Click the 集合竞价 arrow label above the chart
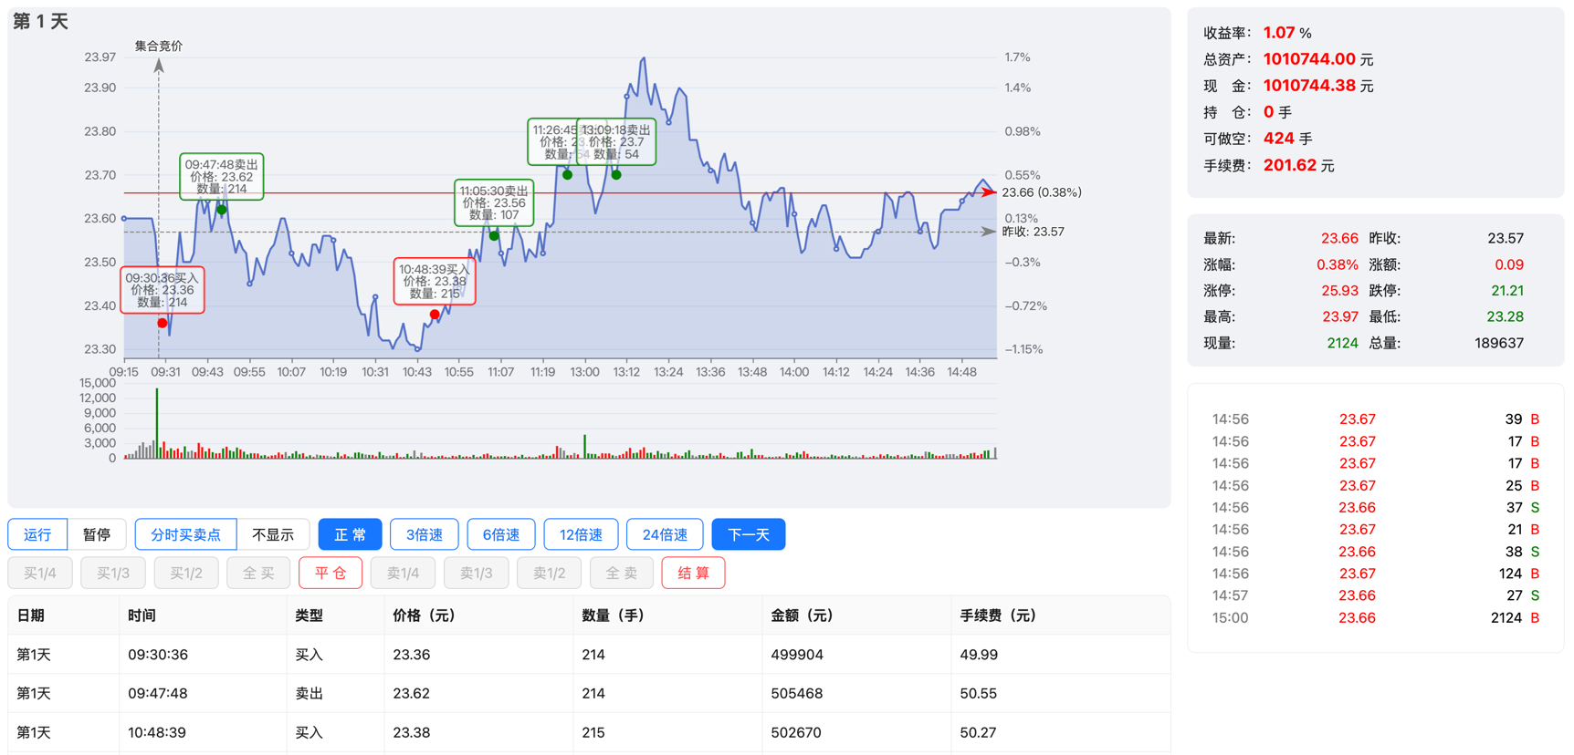This screenshot has height=755, width=1574. 159,47
